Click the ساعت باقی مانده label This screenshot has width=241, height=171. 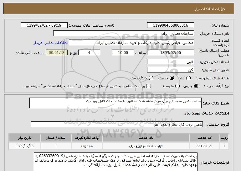[30, 53]
